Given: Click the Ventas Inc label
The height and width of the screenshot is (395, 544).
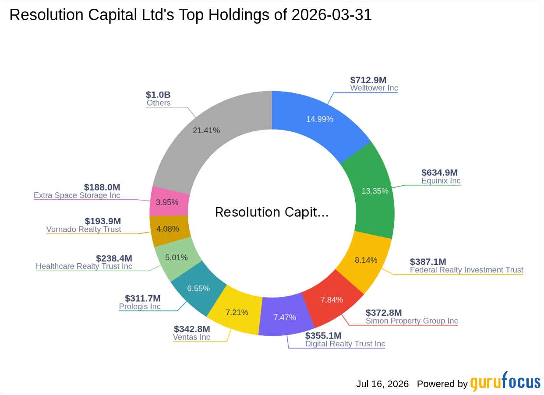Looking at the screenshot, I should click(192, 337).
